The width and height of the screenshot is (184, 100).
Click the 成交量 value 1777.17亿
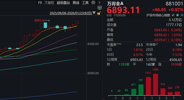point(174,25)
